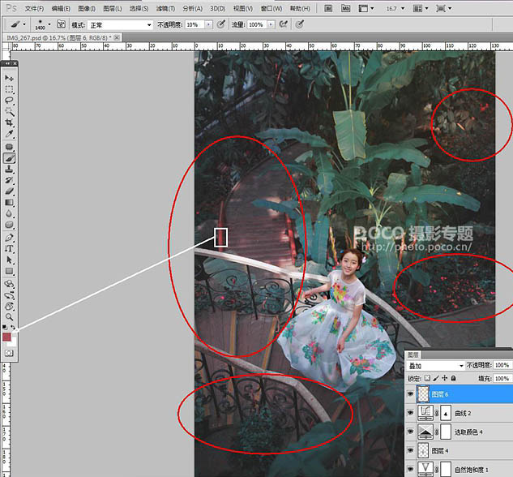Toggle Quick Mask mode

(9, 353)
